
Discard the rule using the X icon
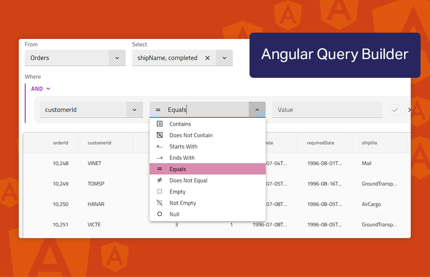(x=409, y=110)
